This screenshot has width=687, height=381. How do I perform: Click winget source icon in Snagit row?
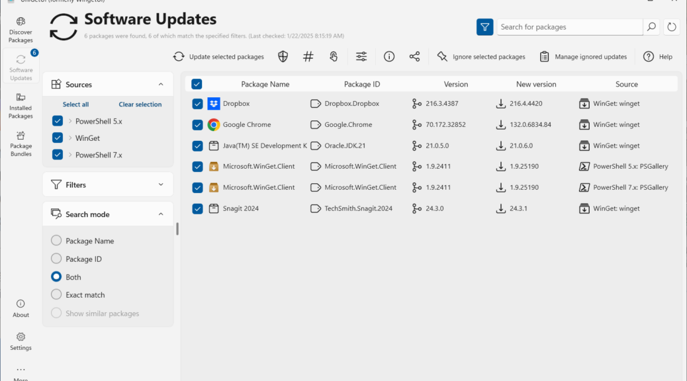point(584,208)
